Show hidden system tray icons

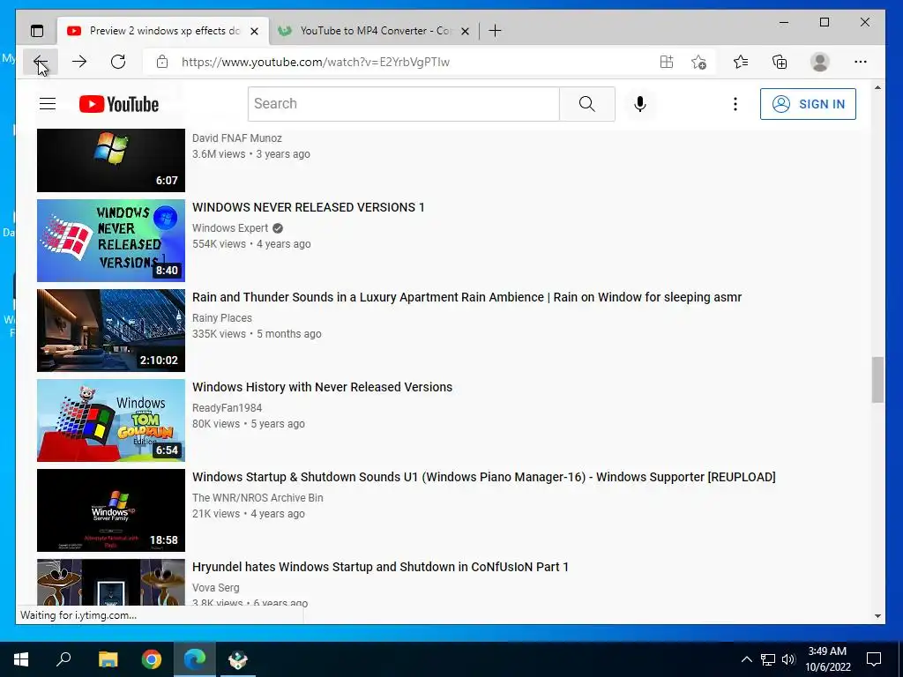746,659
